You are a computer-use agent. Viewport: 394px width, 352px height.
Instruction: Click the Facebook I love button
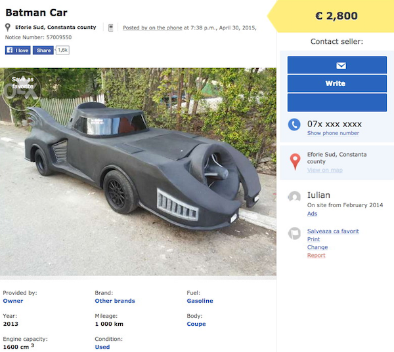click(x=18, y=50)
